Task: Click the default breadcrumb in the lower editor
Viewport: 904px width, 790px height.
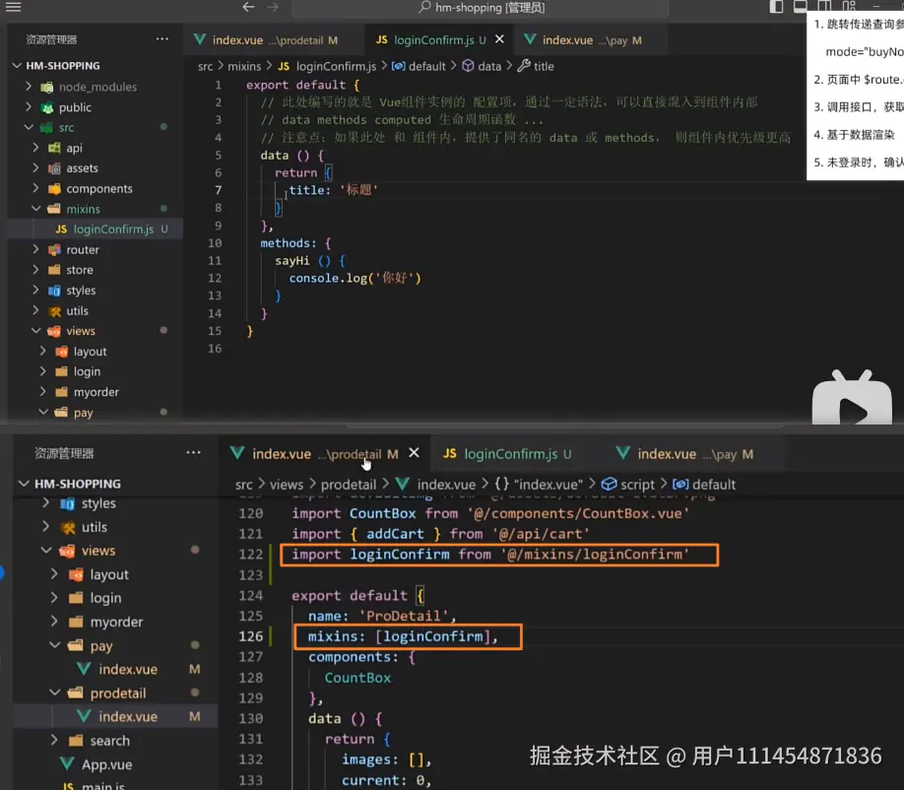Action: click(x=713, y=485)
